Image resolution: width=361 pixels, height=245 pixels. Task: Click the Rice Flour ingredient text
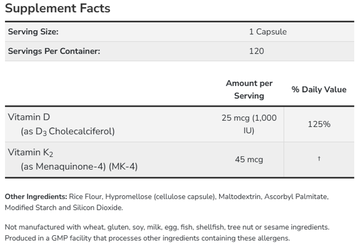coord(85,197)
